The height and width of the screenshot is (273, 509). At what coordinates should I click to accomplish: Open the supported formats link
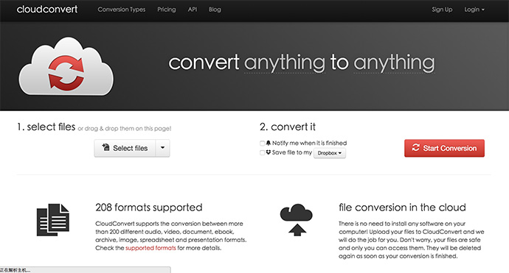pos(150,248)
